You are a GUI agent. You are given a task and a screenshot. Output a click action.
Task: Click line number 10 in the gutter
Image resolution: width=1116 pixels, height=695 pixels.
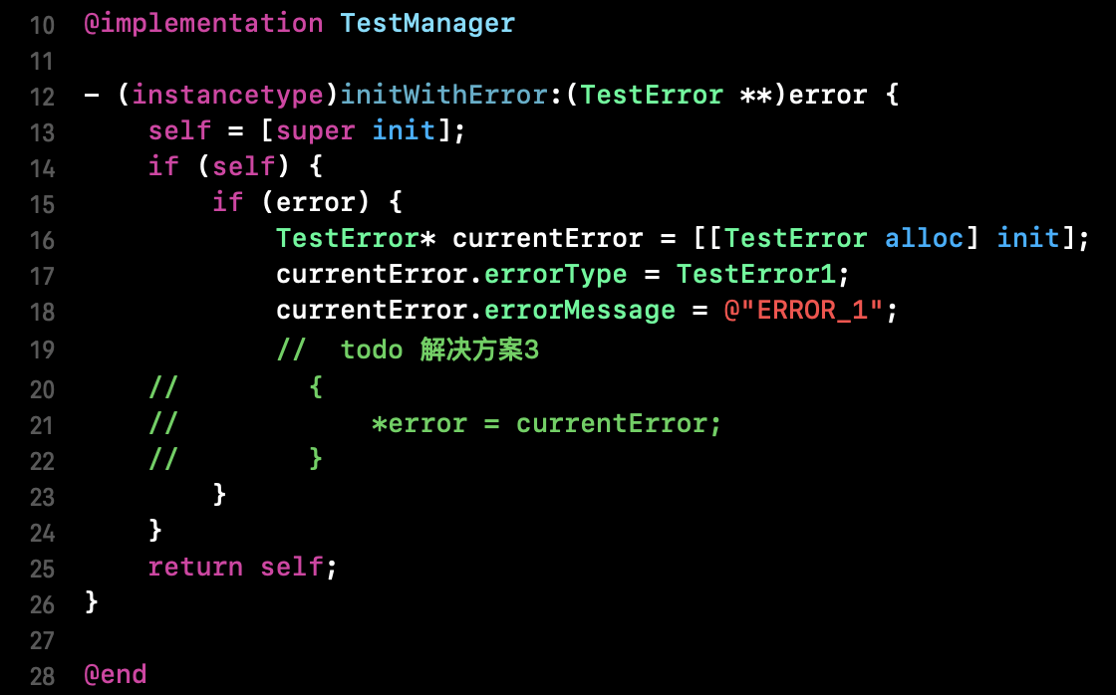[x=42, y=25]
